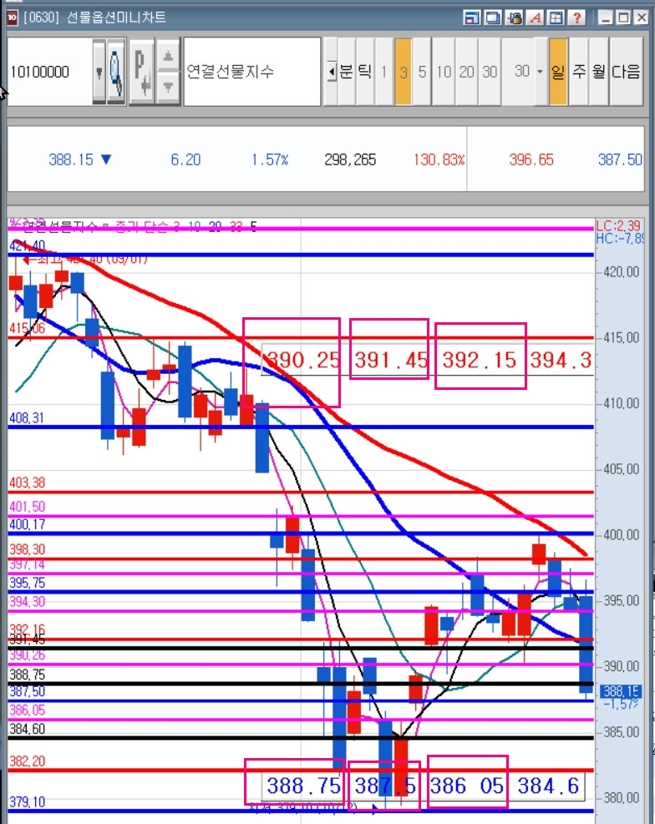Screen dimensions: 655x824
Task: Click the 10100000 code input field
Action: coord(50,72)
